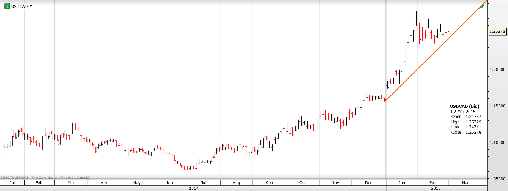Image resolution: width=508 pixels, height=191 pixels.
Task: Click the Jul month segment on time axis
Action: coord(203,183)
